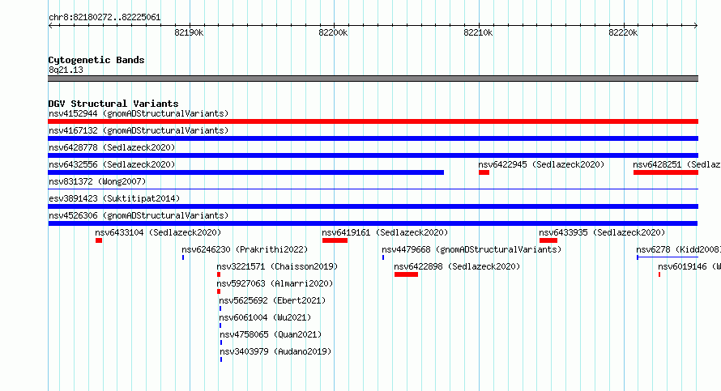
Task: Click blue bar under nsv6432556
Action: click(x=246, y=172)
